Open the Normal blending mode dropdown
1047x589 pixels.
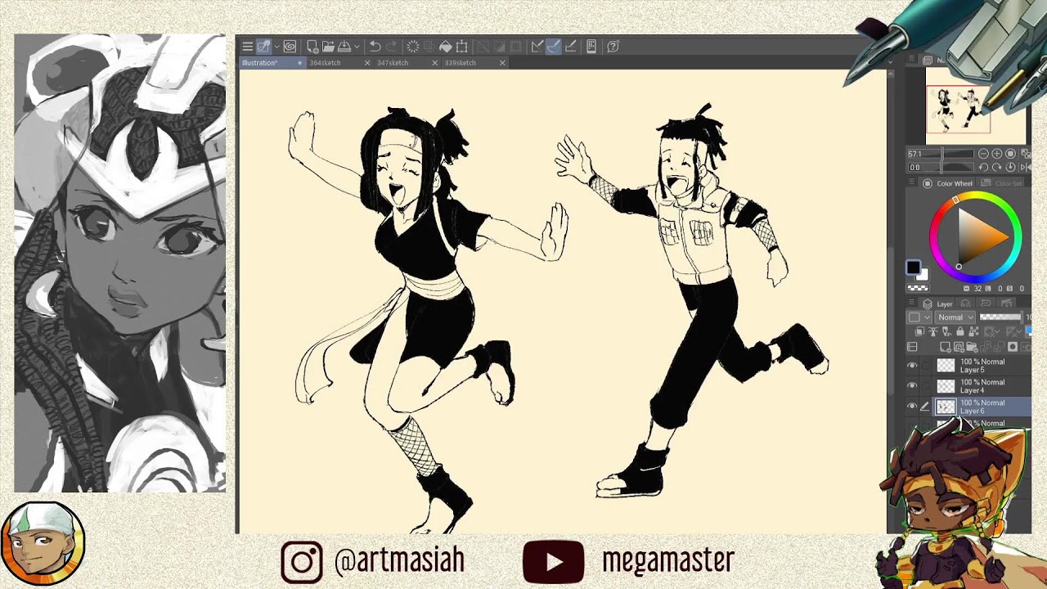(955, 317)
